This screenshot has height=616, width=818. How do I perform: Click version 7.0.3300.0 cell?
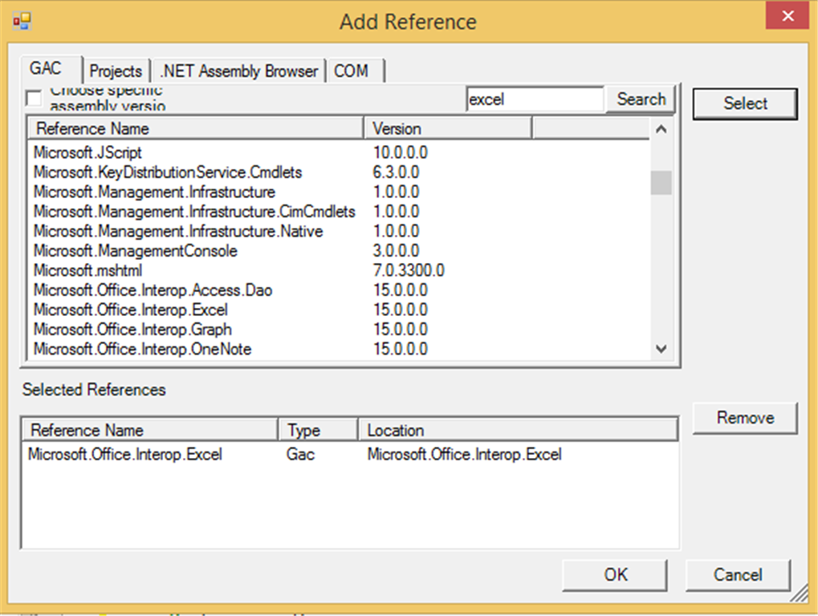(x=409, y=270)
